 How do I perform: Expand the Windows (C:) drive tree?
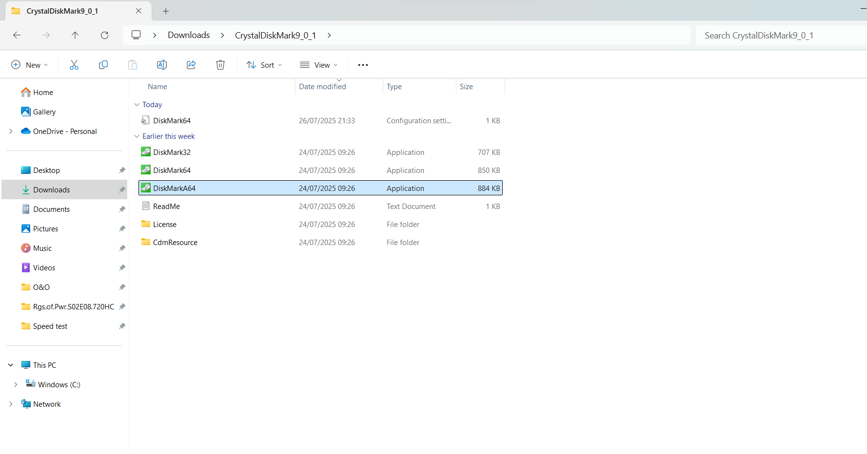click(x=16, y=384)
